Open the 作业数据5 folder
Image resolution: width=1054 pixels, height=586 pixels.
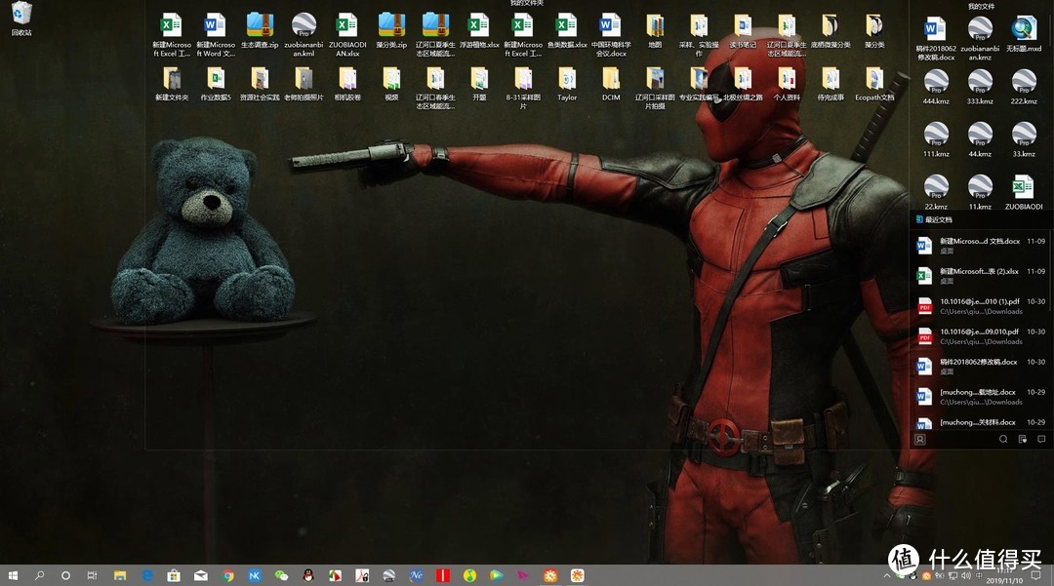[216, 84]
